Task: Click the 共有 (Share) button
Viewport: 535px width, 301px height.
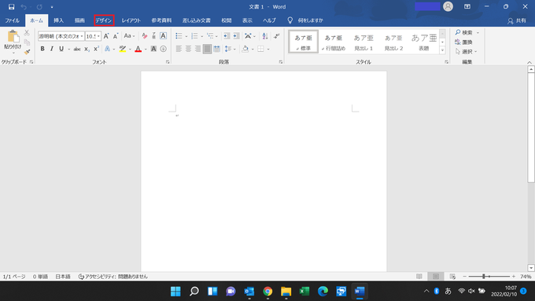Action: tap(517, 20)
